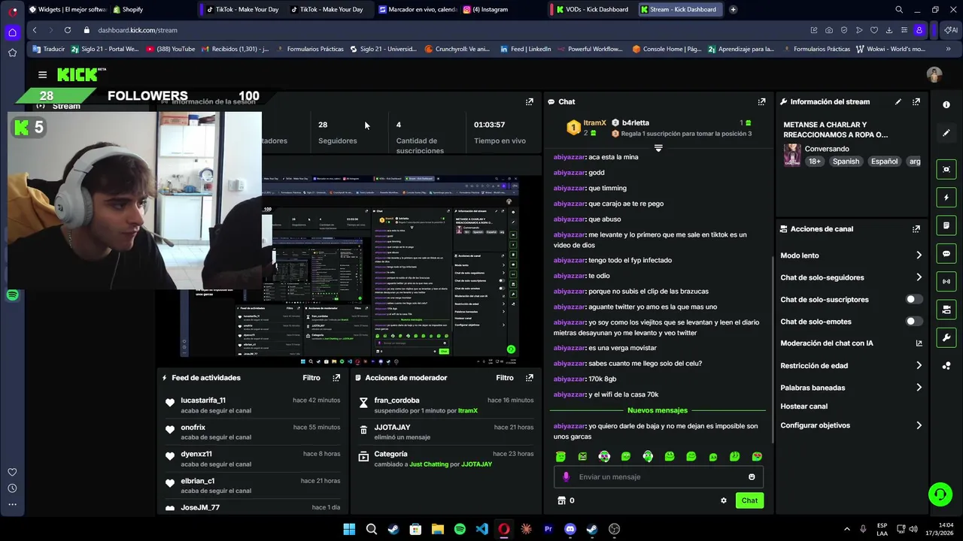The height and width of the screenshot is (541, 963).
Task: Click lightning bolt icon in right sidebar
Action: click(x=946, y=198)
